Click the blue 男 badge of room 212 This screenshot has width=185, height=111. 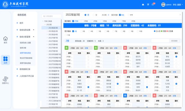pos(125,96)
